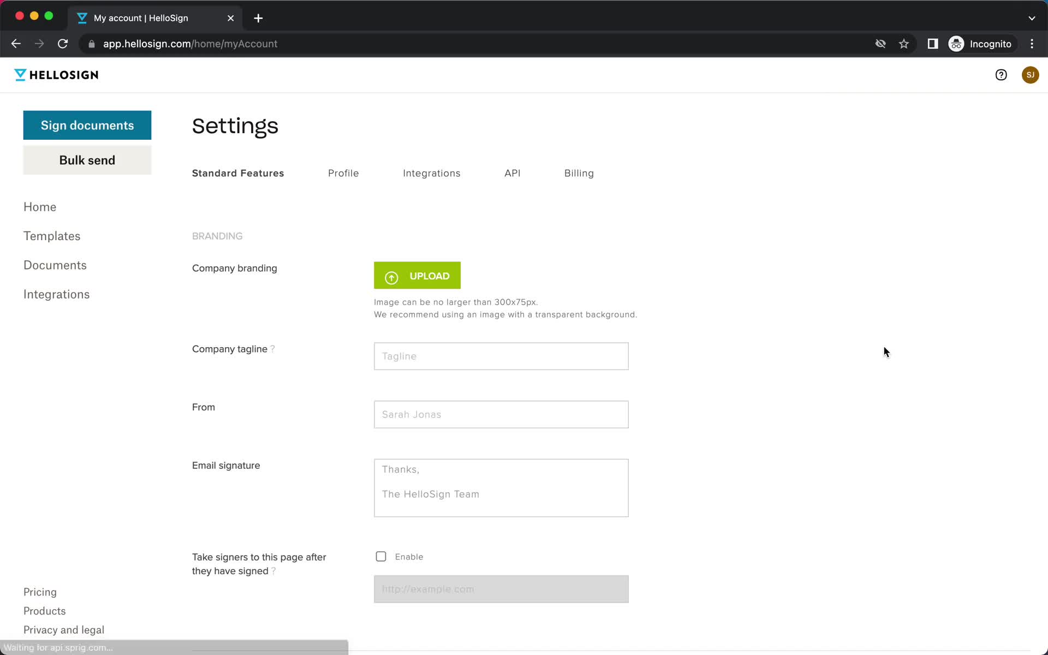Viewport: 1048px width, 655px height.
Task: Switch to the Billing tab
Action: (x=579, y=173)
